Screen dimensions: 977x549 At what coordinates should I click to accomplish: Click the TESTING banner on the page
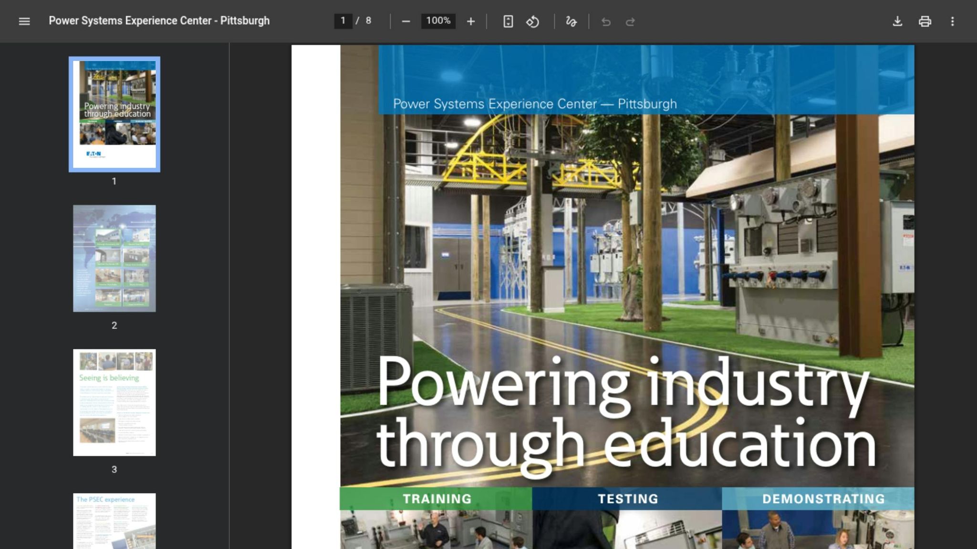click(627, 498)
